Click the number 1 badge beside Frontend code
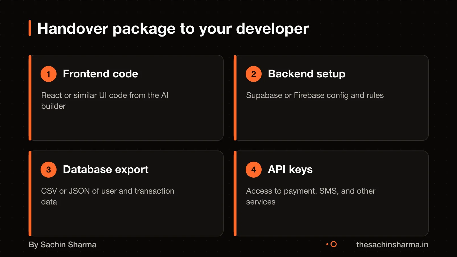Image resolution: width=457 pixels, height=257 pixels. 49,74
